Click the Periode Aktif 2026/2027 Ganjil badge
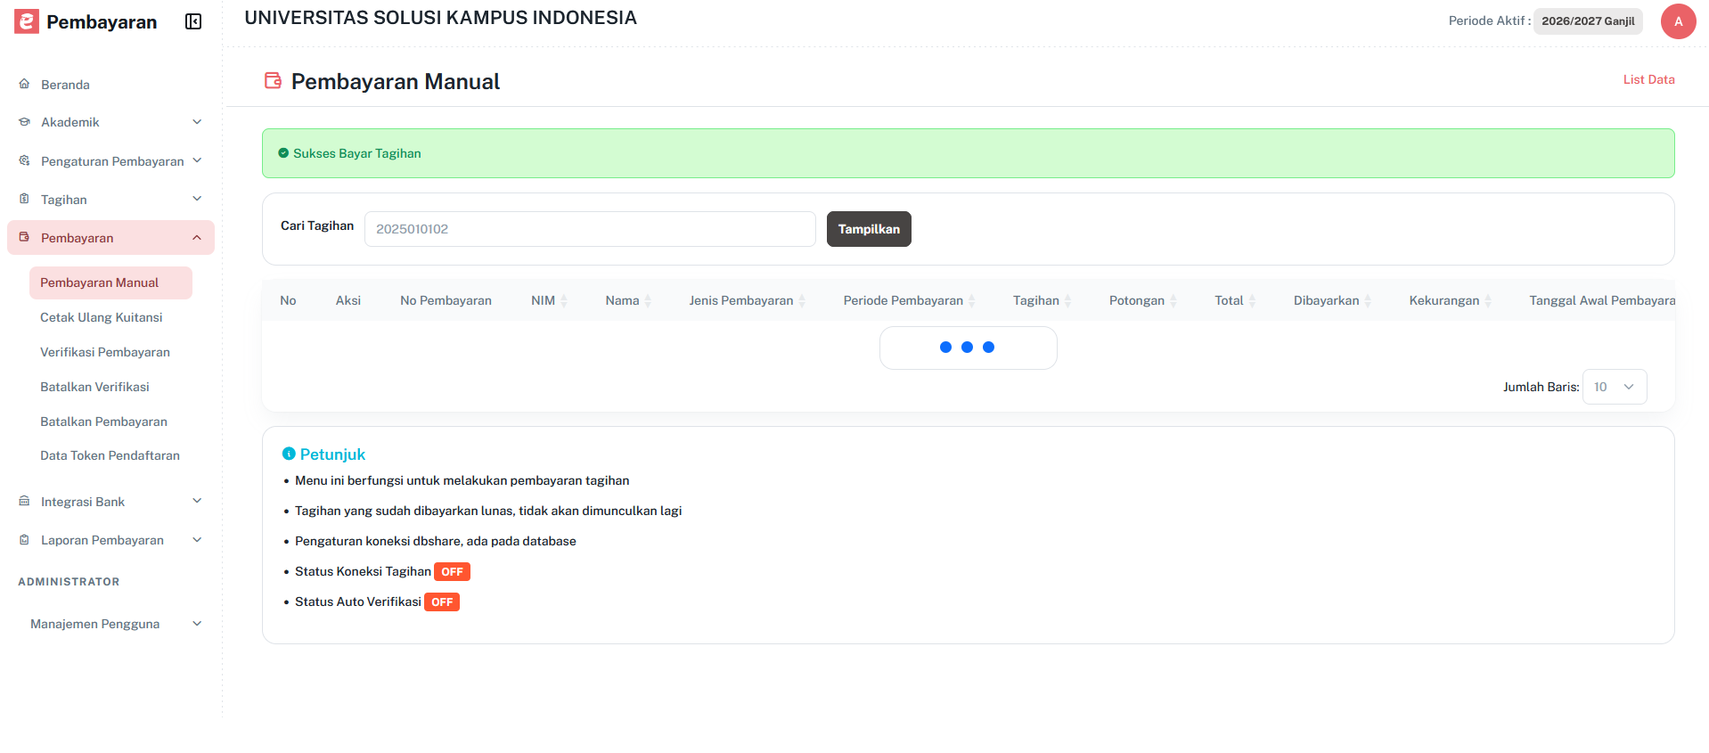The height and width of the screenshot is (753, 1709). (1588, 21)
